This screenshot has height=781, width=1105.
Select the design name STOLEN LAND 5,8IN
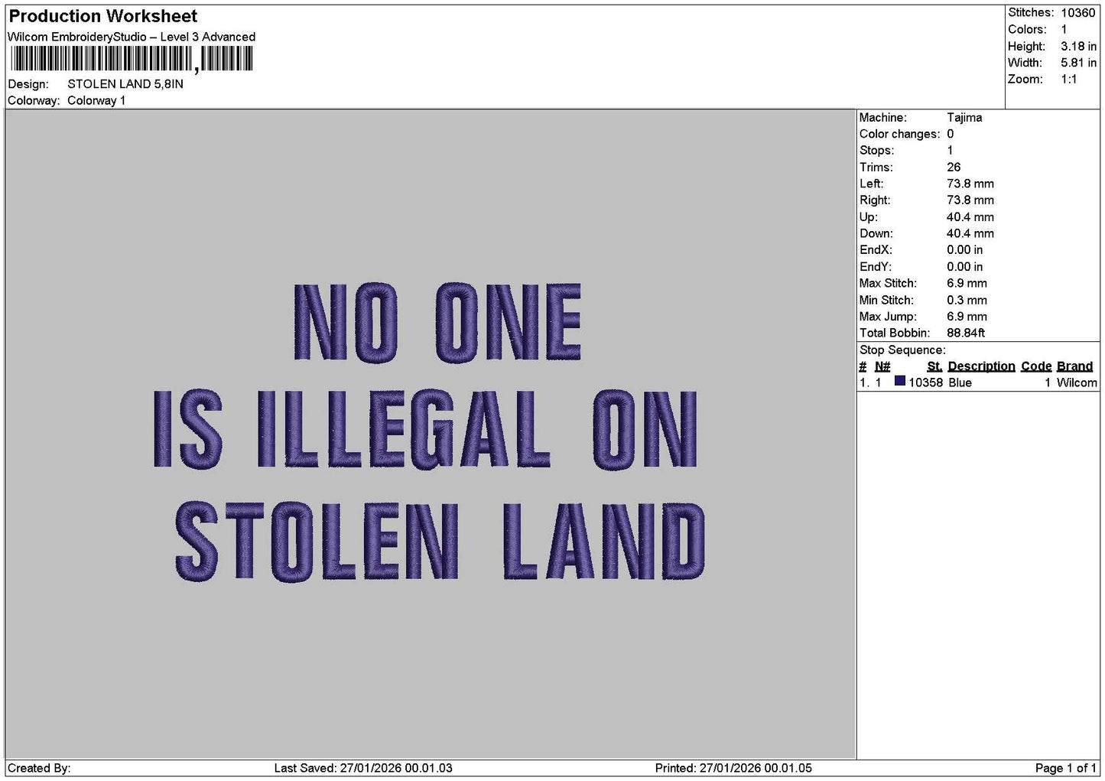125,84
